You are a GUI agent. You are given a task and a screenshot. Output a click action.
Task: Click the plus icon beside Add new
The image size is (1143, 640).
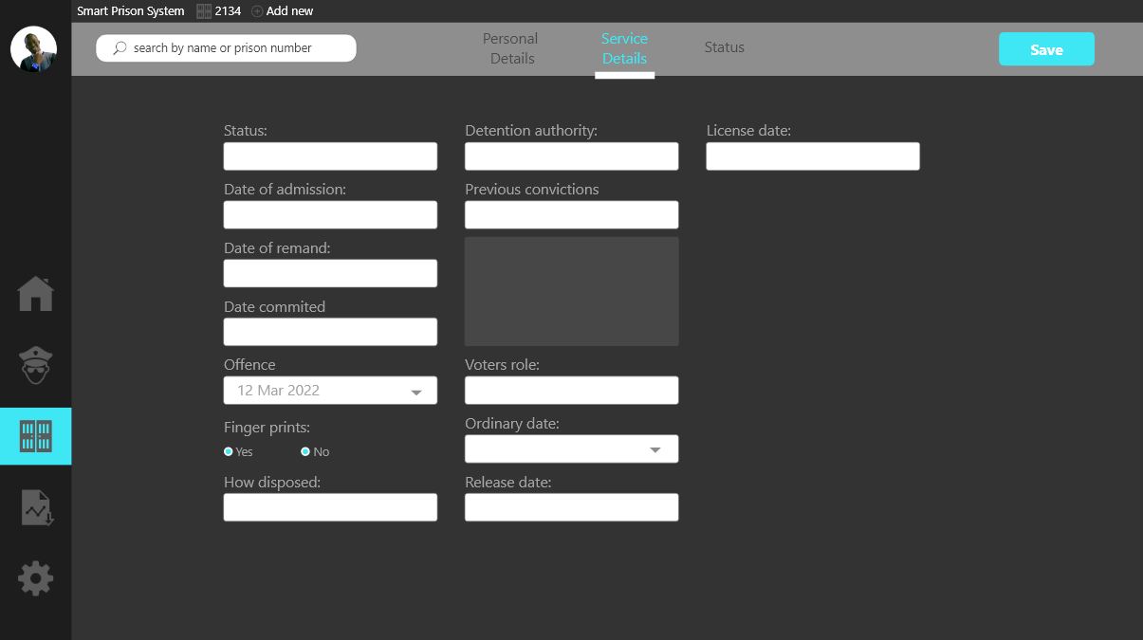pyautogui.click(x=257, y=11)
